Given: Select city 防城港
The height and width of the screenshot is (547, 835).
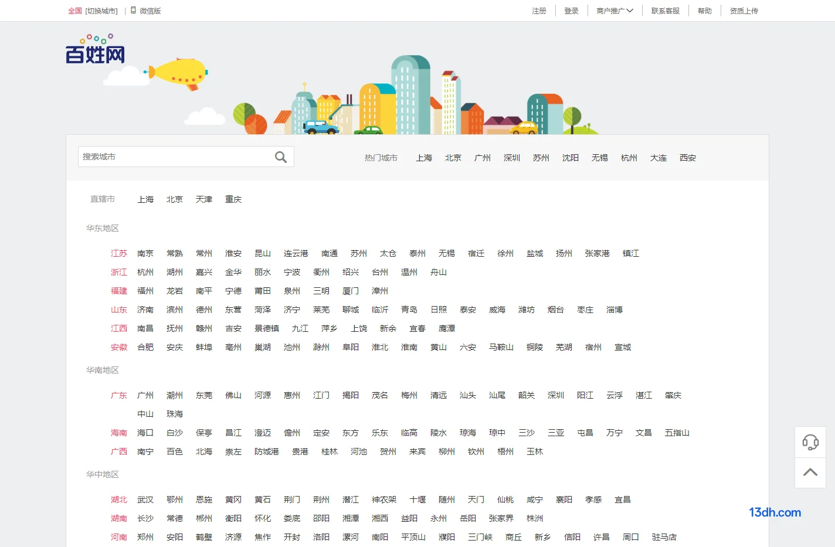Looking at the screenshot, I should click(x=267, y=451).
